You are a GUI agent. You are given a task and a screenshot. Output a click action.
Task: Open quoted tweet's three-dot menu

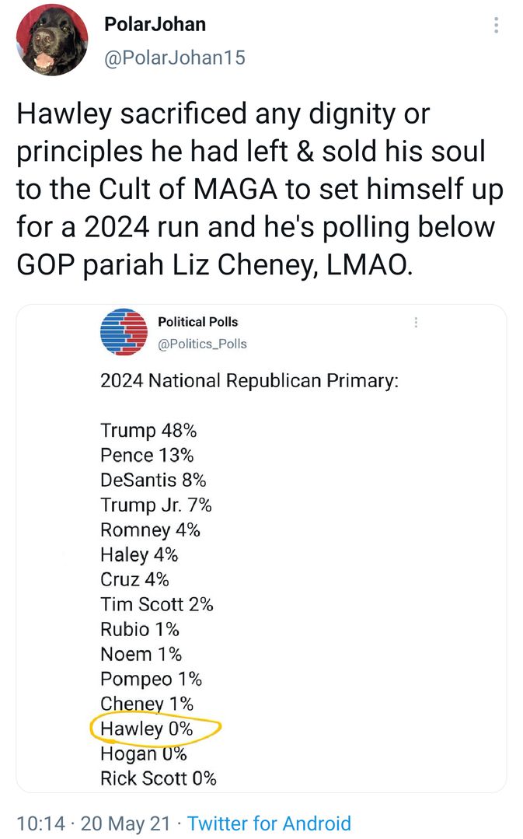(416, 322)
